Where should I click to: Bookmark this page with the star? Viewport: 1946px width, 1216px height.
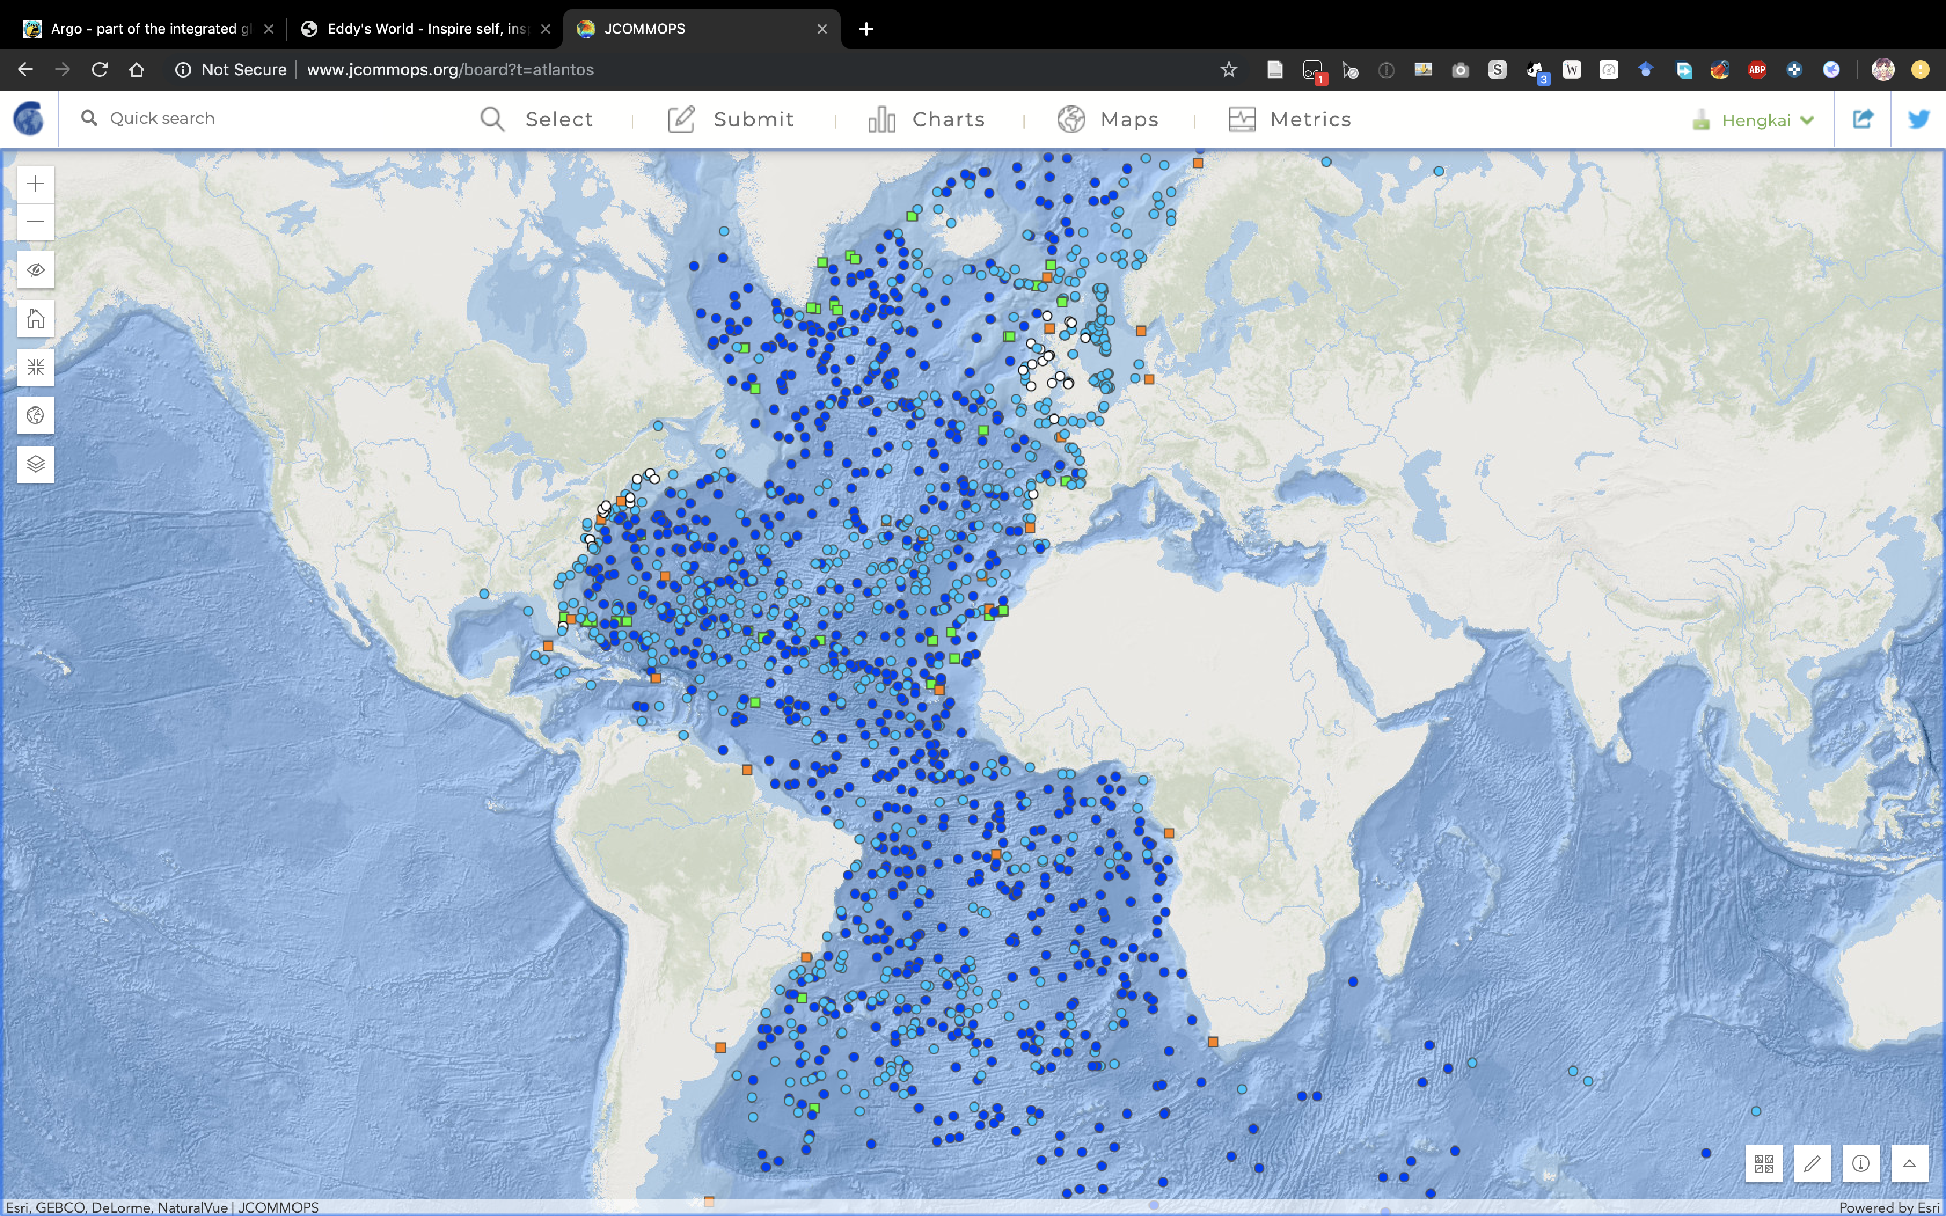click(x=1228, y=70)
